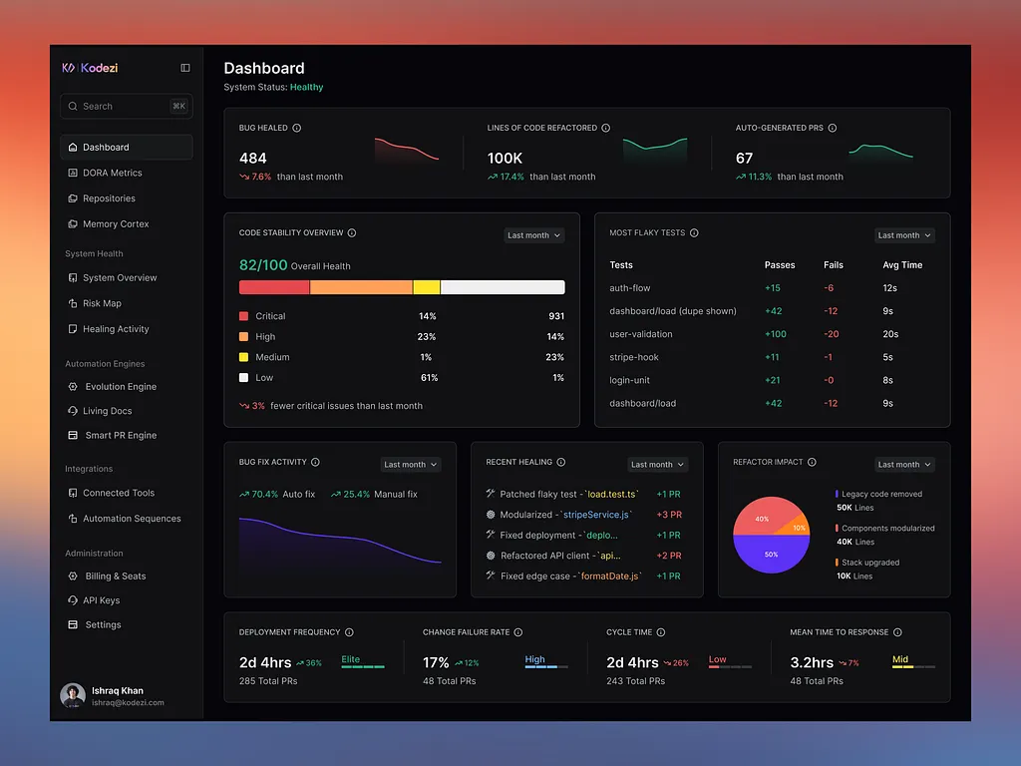
Task: Click the Refactor Impact info icon
Action: coord(812,462)
